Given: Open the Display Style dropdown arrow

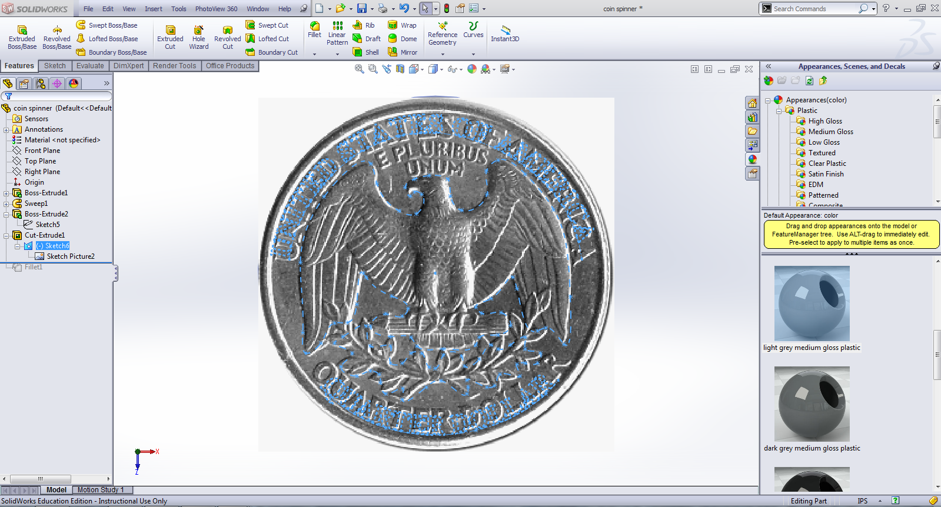Looking at the screenshot, I should coord(441,69).
